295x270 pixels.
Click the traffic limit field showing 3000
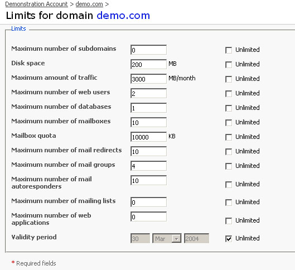pos(149,79)
